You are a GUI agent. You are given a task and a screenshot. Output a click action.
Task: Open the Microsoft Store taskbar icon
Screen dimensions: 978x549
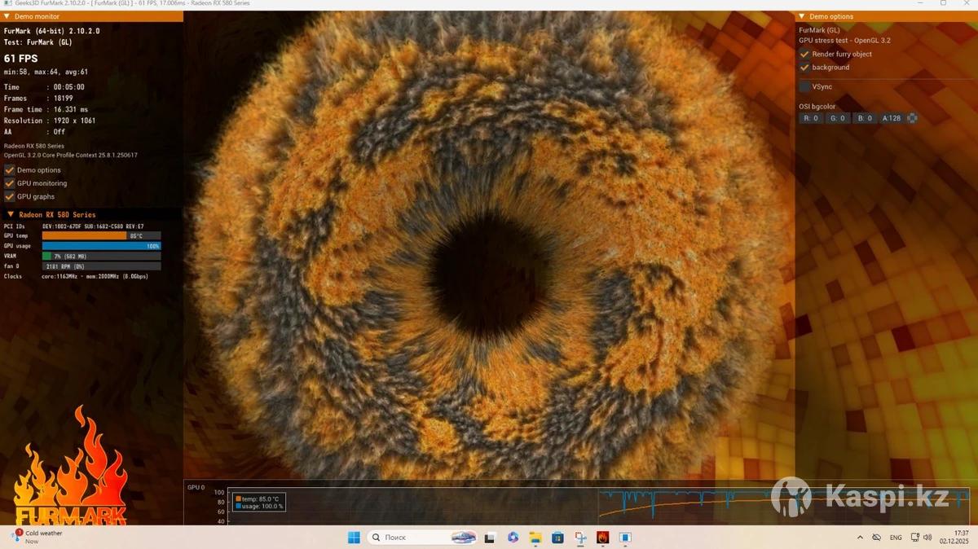(x=557, y=538)
